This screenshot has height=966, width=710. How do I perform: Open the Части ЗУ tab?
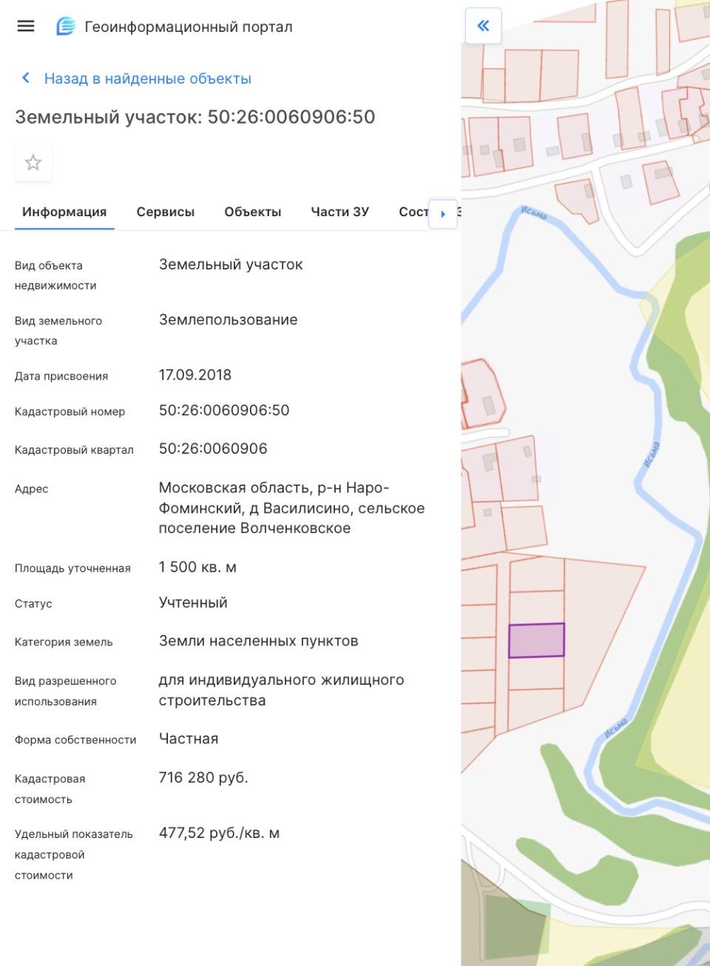(339, 212)
